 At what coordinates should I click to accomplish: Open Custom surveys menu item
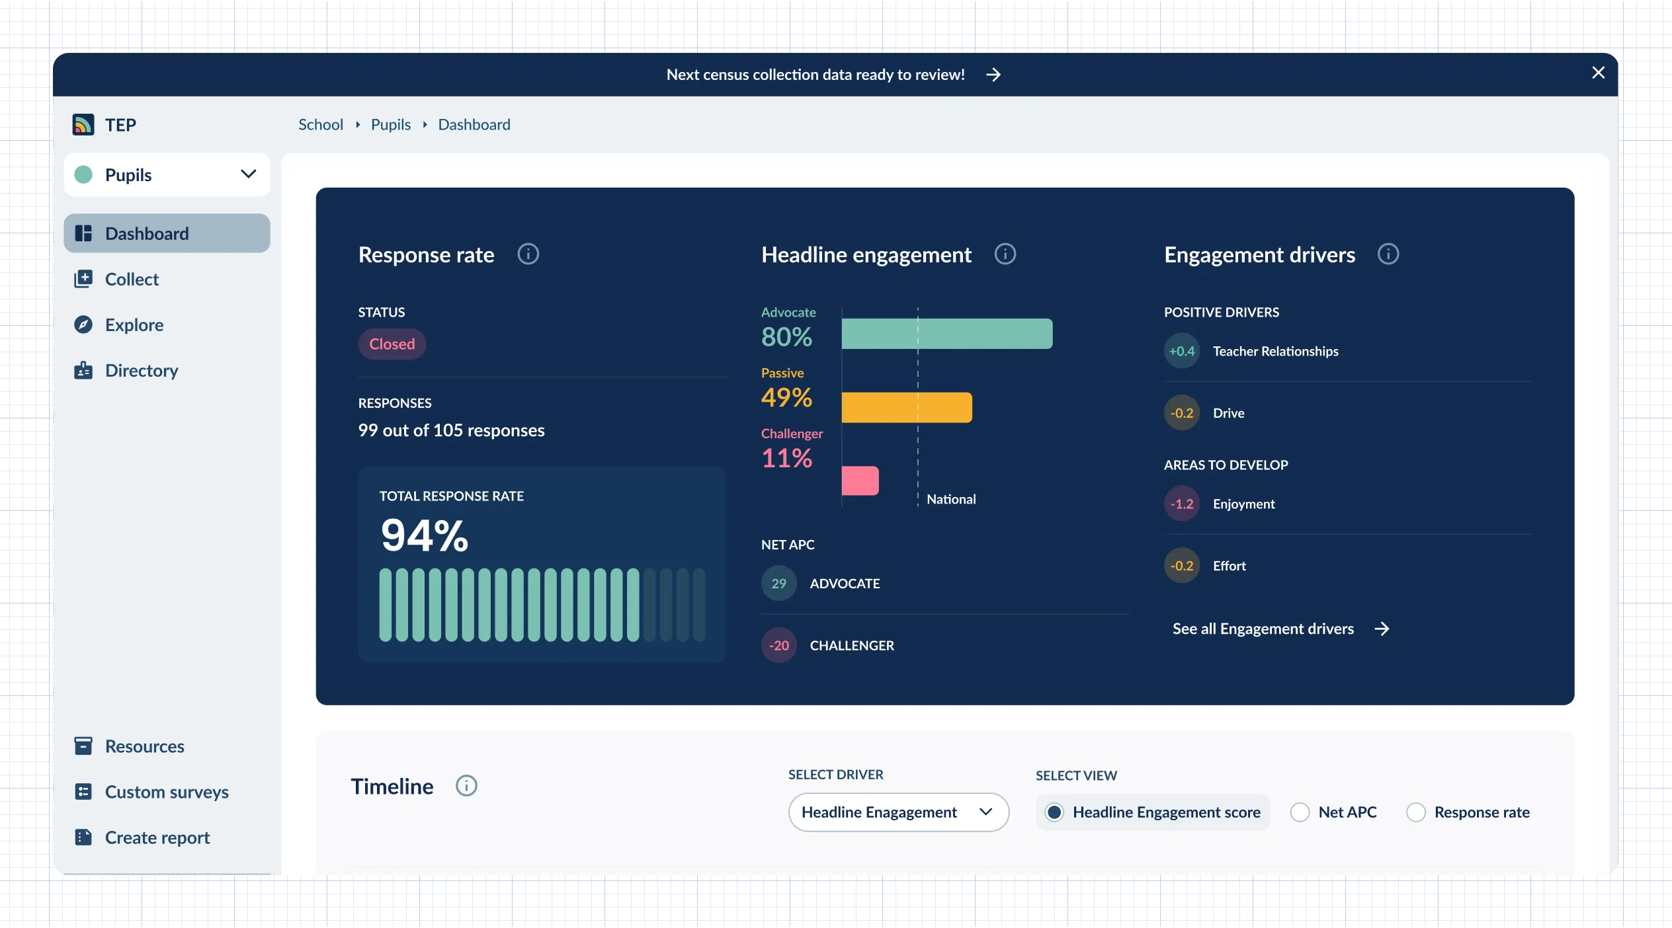167,792
